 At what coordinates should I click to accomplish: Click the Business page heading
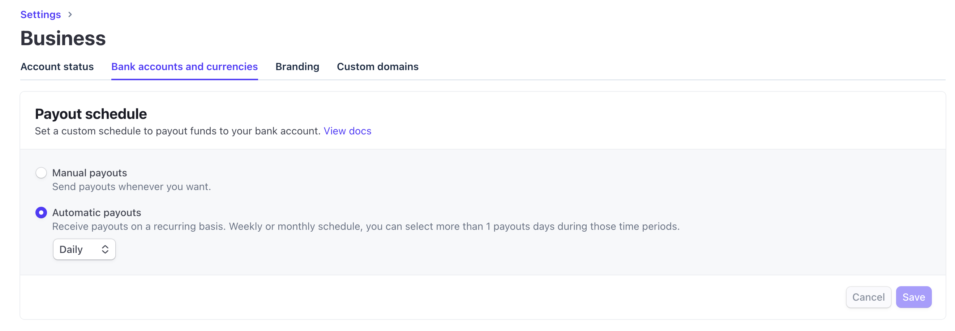[x=63, y=39]
